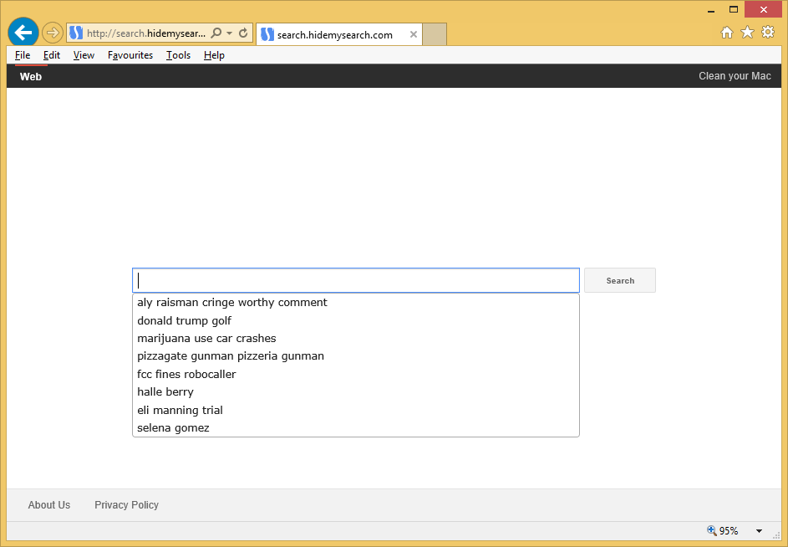Refresh the page with the reload icon

point(243,33)
